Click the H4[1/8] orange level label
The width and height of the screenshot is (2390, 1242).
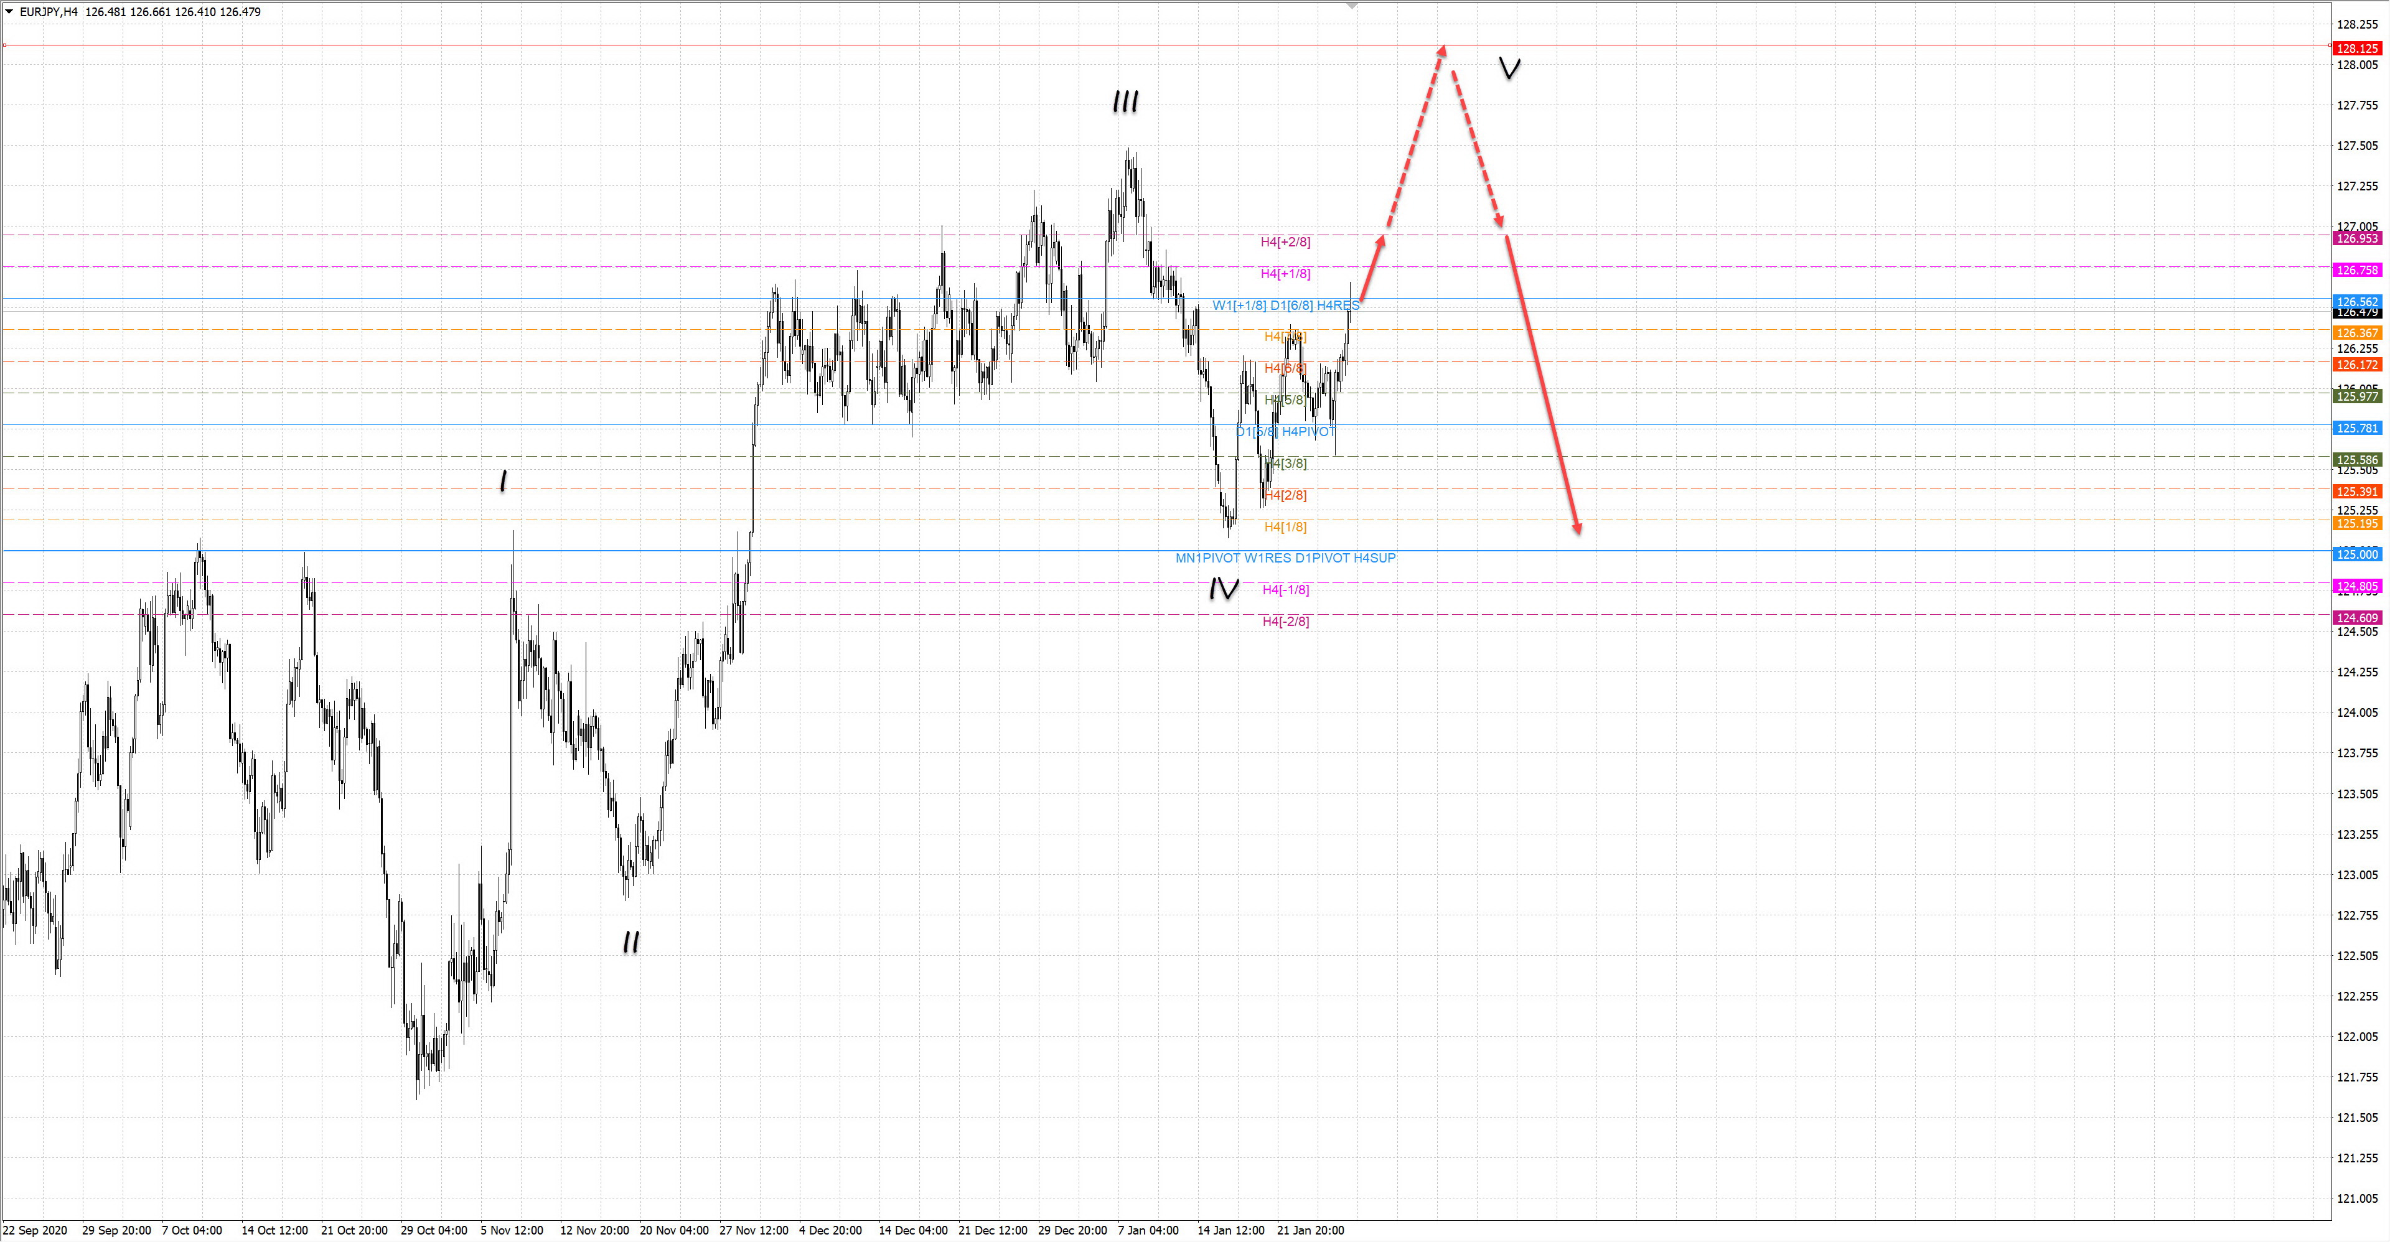pyautogui.click(x=1285, y=527)
